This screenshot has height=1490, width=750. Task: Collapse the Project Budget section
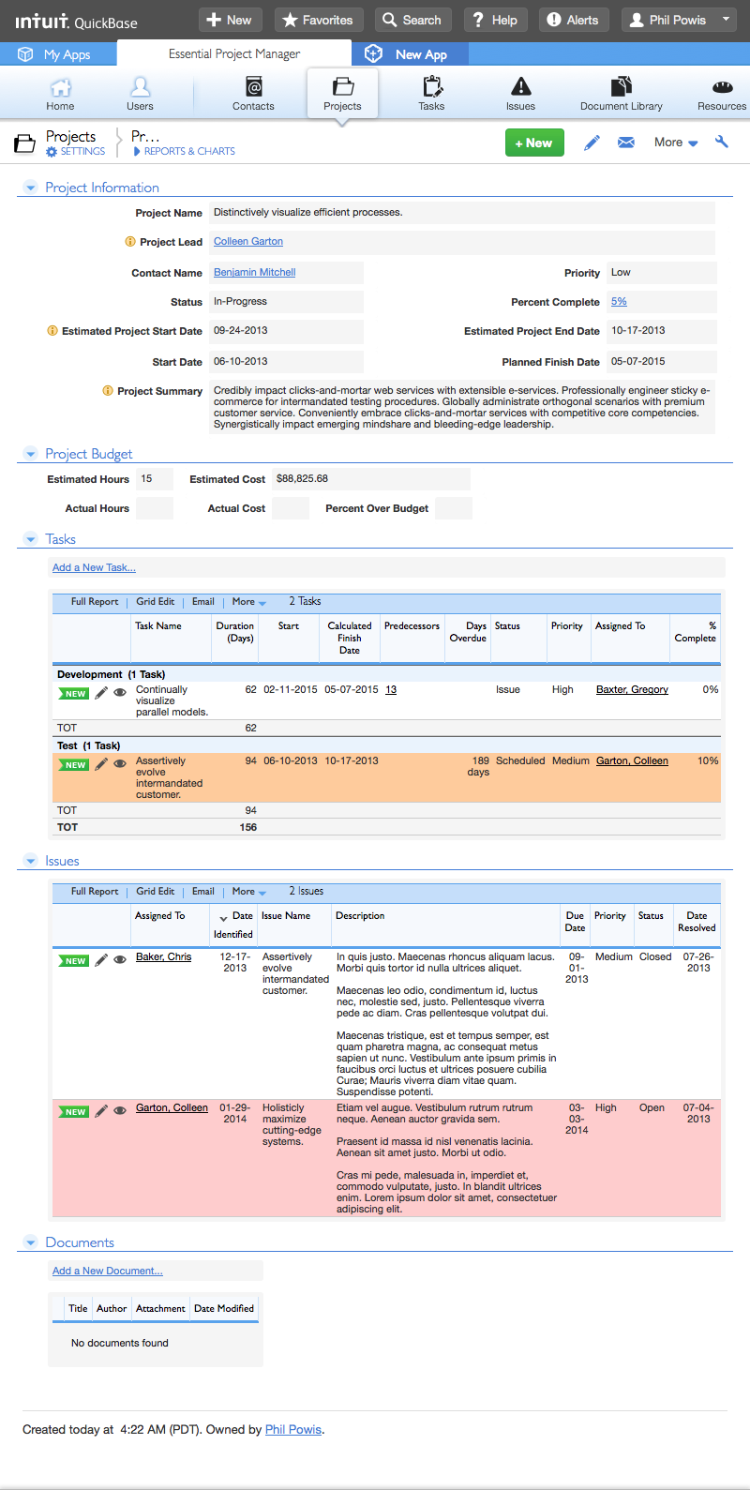[30, 455]
